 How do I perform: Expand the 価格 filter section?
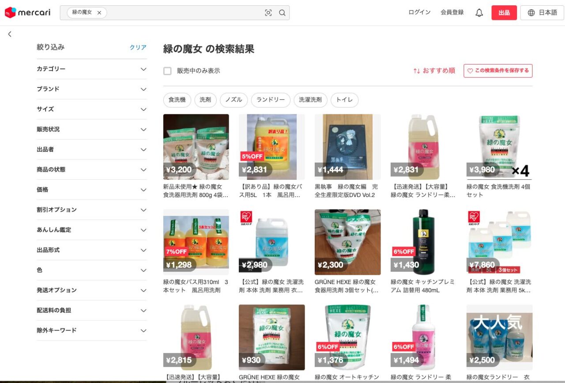[x=91, y=190]
